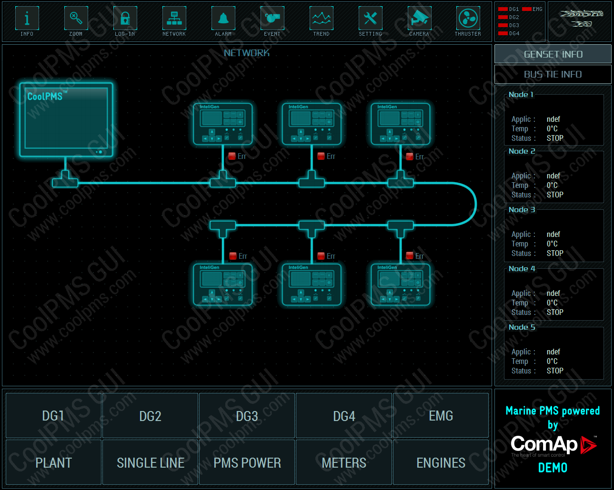Viewport: 614px width, 490px height.
Task: Select bottom-middle InteliGen controller
Action: click(x=312, y=284)
